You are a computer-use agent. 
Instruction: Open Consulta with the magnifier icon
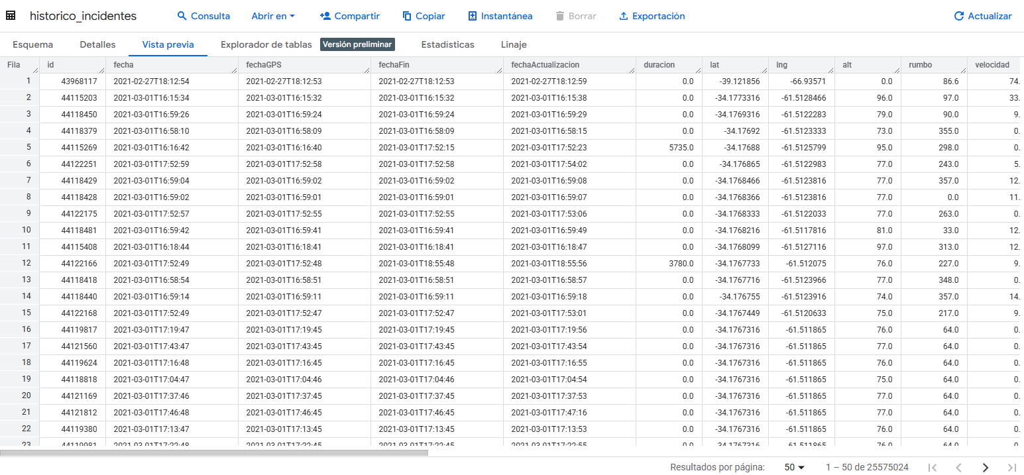[x=182, y=16]
